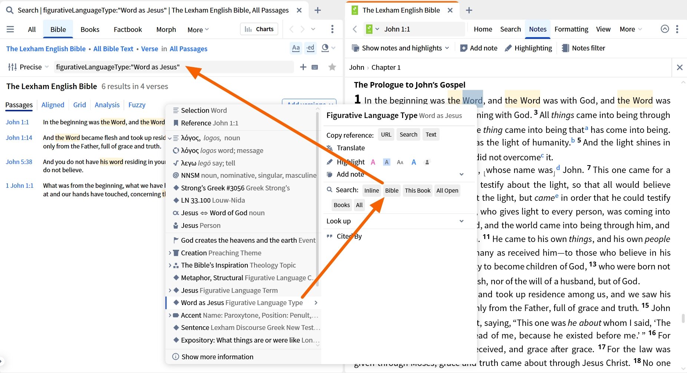Click the magnifier icon on Search tab
This screenshot has width=687, height=373.
10,10
